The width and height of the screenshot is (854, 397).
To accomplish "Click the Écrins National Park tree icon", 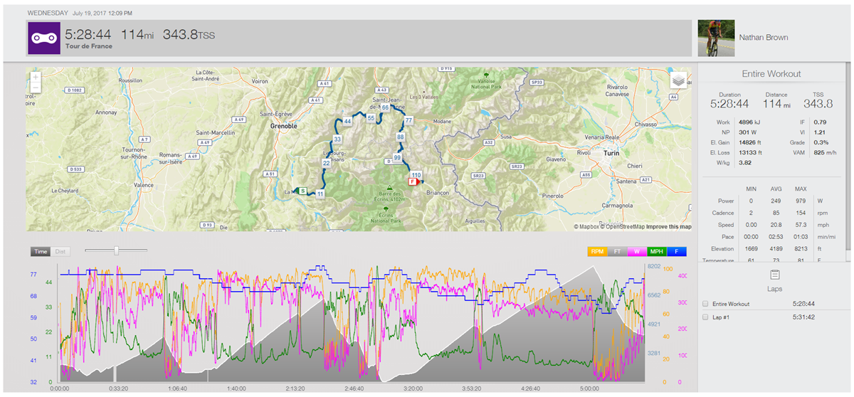I will [x=386, y=208].
